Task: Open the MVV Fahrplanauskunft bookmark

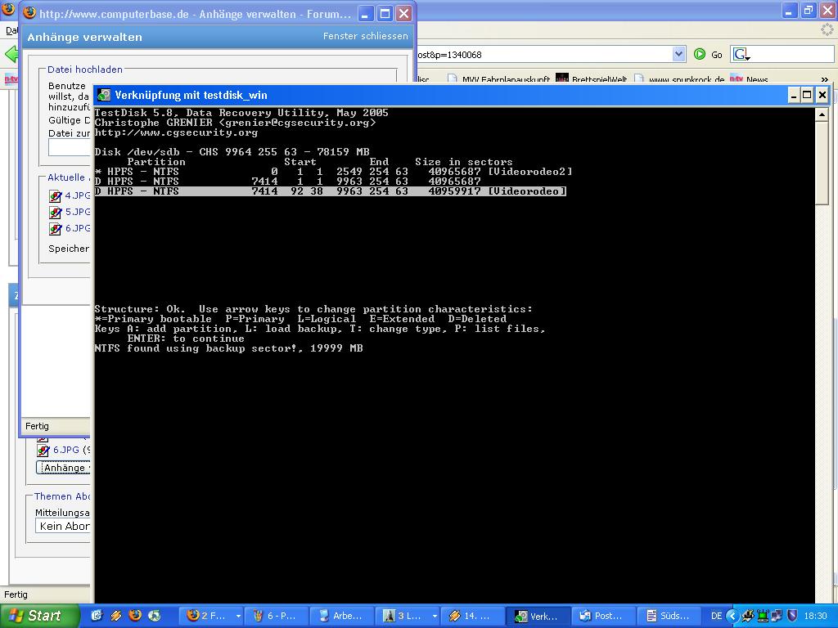Action: (498, 79)
